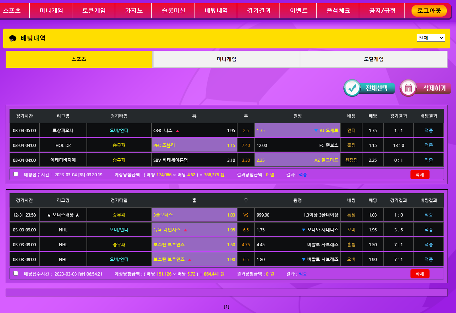Click red up arrow in 보스턴 브루인즈 over/under row

[x=190, y=260]
